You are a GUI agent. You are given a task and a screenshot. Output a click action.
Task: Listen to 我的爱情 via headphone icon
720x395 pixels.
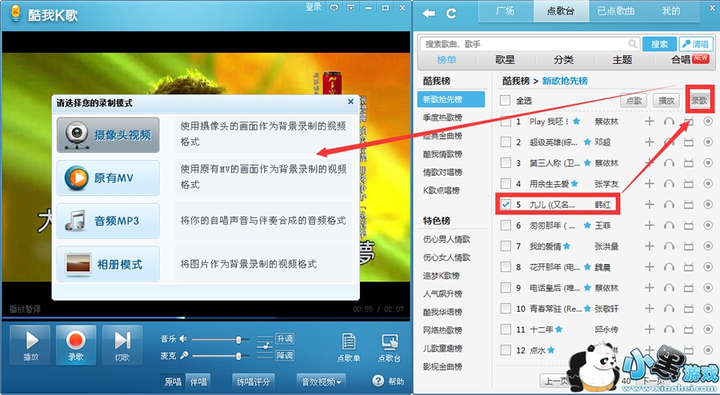tap(669, 246)
